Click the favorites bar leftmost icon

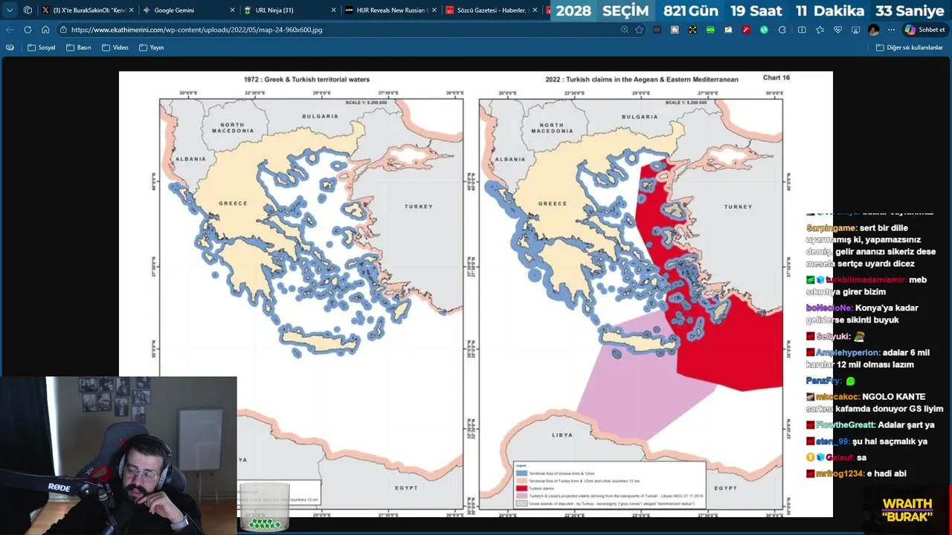tap(10, 48)
